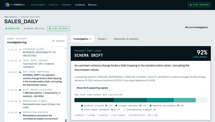
Task: Switch to the Impact tab
Action: [x=103, y=39]
